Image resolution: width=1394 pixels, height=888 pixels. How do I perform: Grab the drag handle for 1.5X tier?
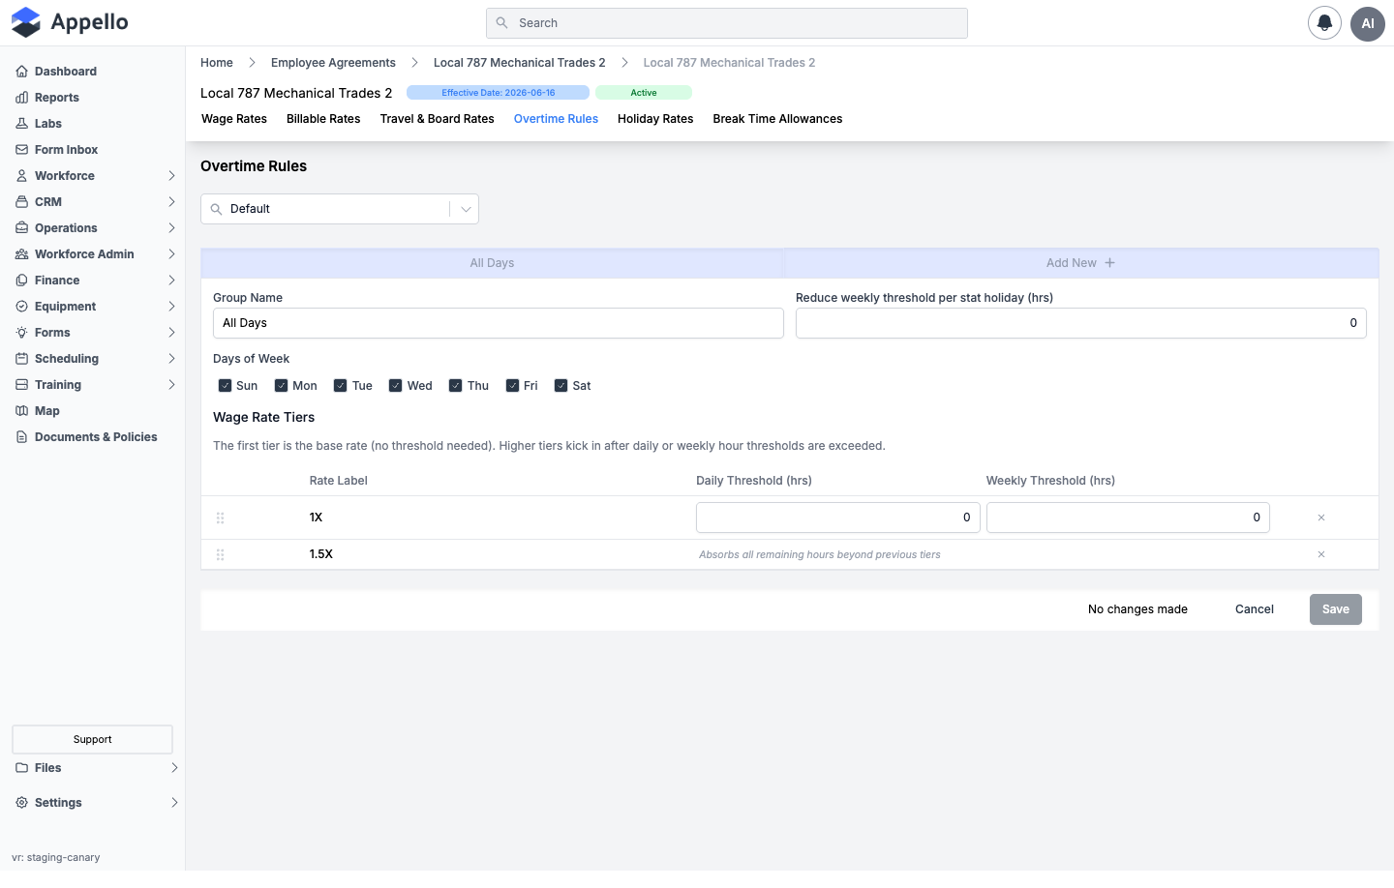coord(220,554)
